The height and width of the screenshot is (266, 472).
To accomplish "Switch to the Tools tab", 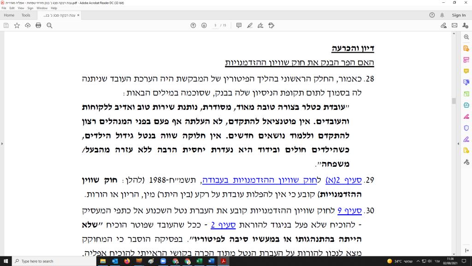I will coord(26,15).
